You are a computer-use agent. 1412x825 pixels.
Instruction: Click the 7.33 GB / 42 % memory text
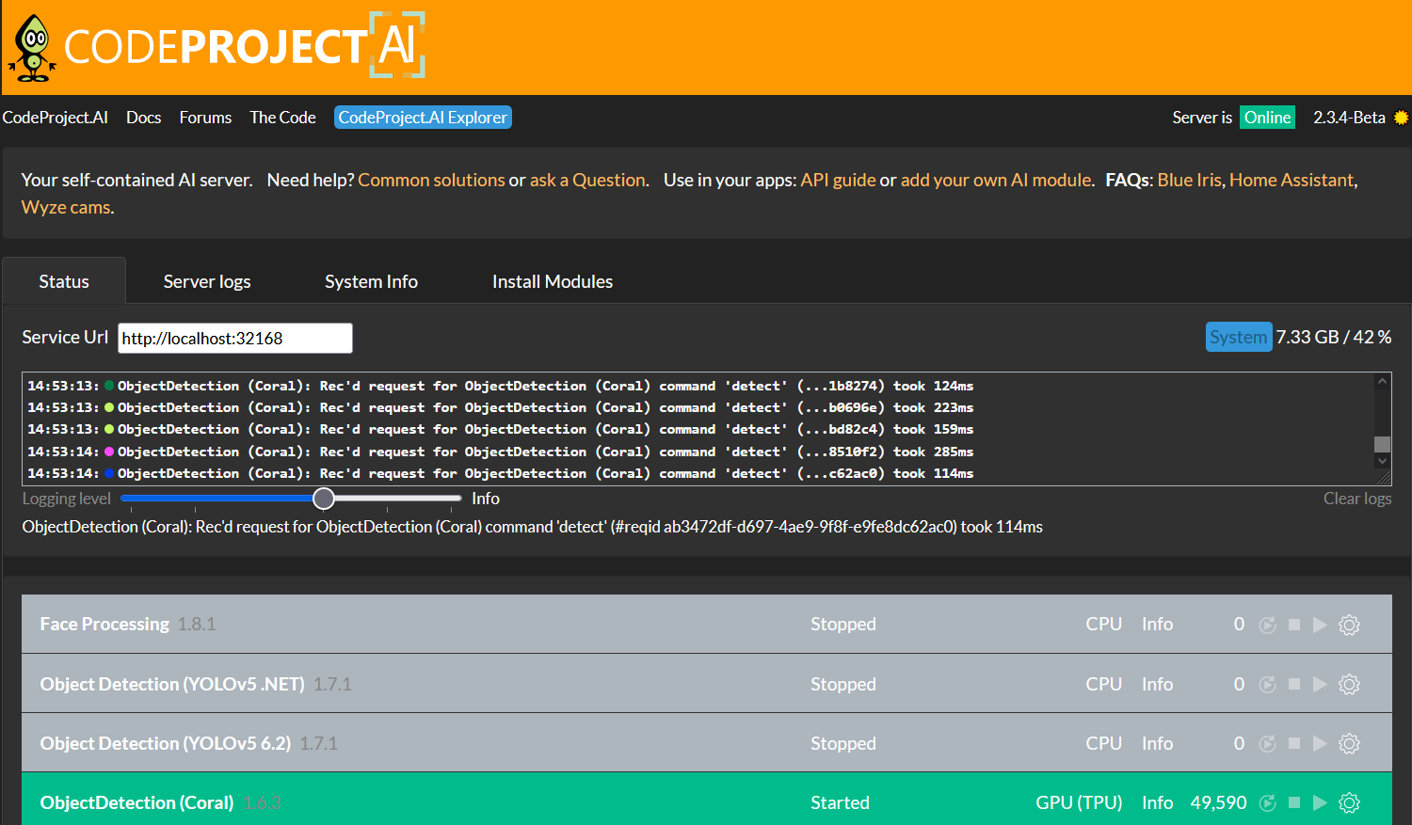pyautogui.click(x=1333, y=337)
